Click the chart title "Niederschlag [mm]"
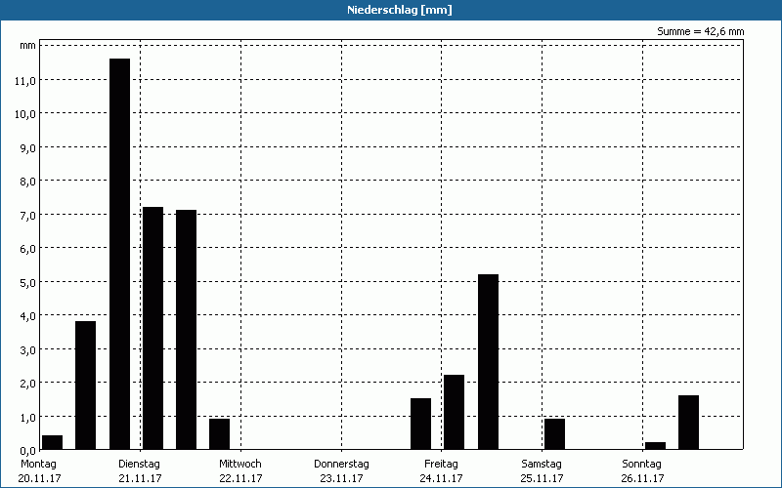This screenshot has width=782, height=488. (400, 10)
